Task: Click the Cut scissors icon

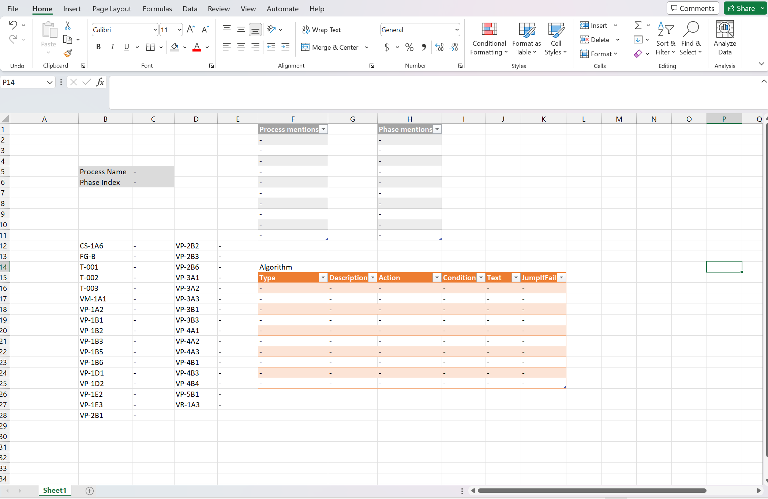Action: (x=68, y=25)
